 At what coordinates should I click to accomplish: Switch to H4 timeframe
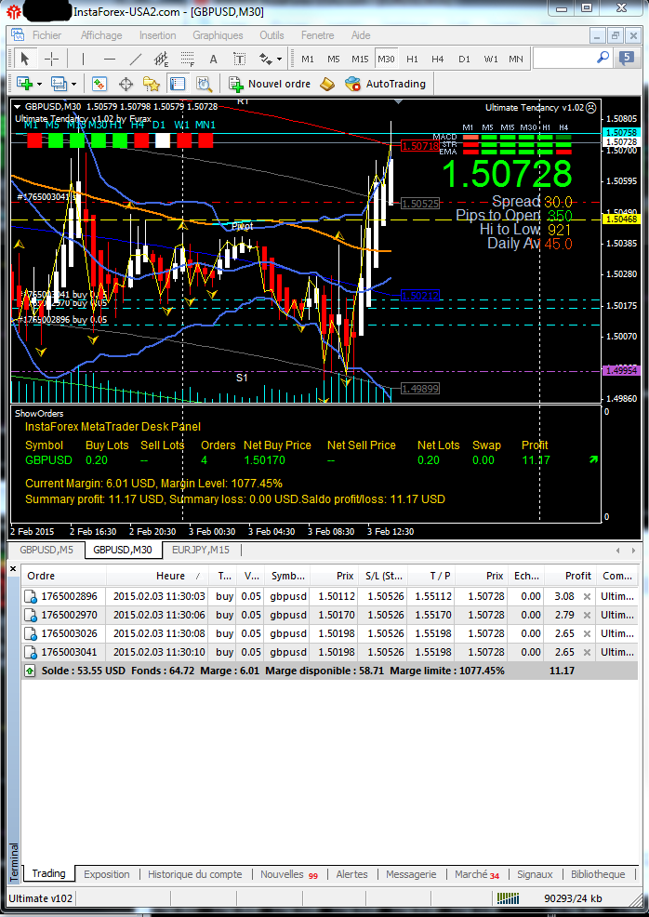[x=437, y=60]
